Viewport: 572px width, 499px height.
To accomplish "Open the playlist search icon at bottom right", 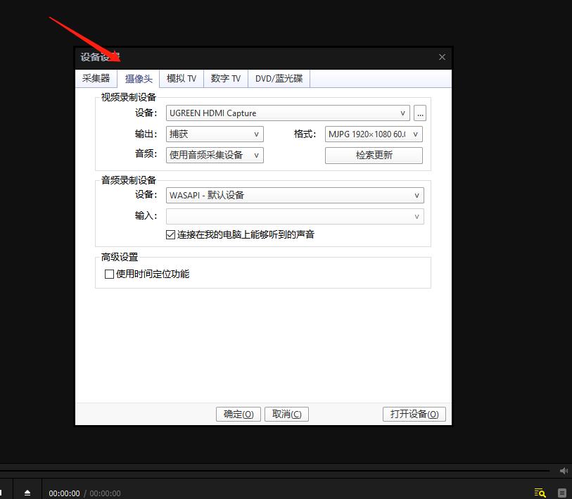I will tap(540, 493).
